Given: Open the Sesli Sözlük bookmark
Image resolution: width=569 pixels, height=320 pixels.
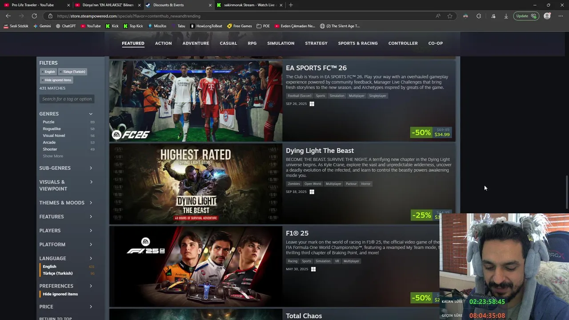Looking at the screenshot, I should (16, 26).
